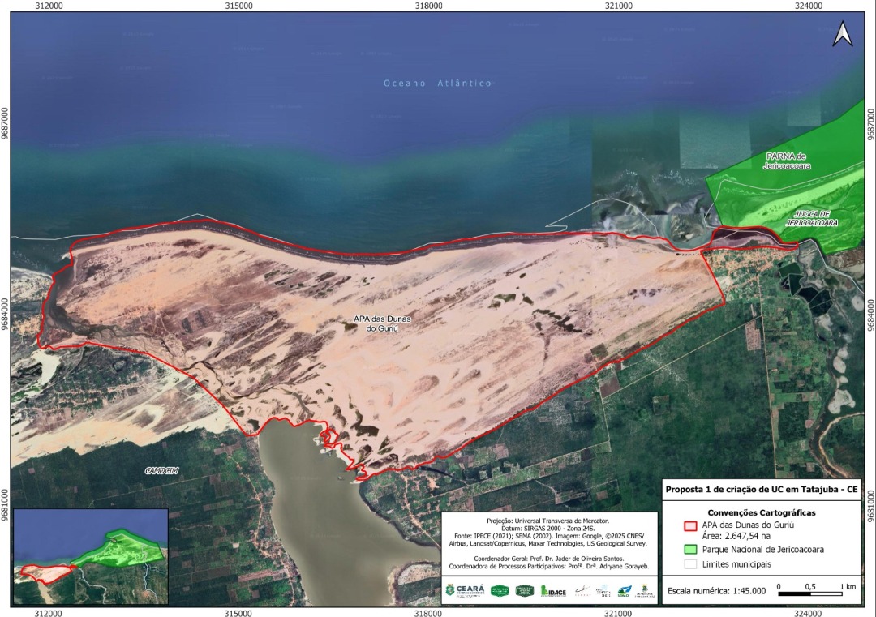The image size is (876, 617).
Task: Click the Oceano Atlântico label
Action: pyautogui.click(x=438, y=84)
